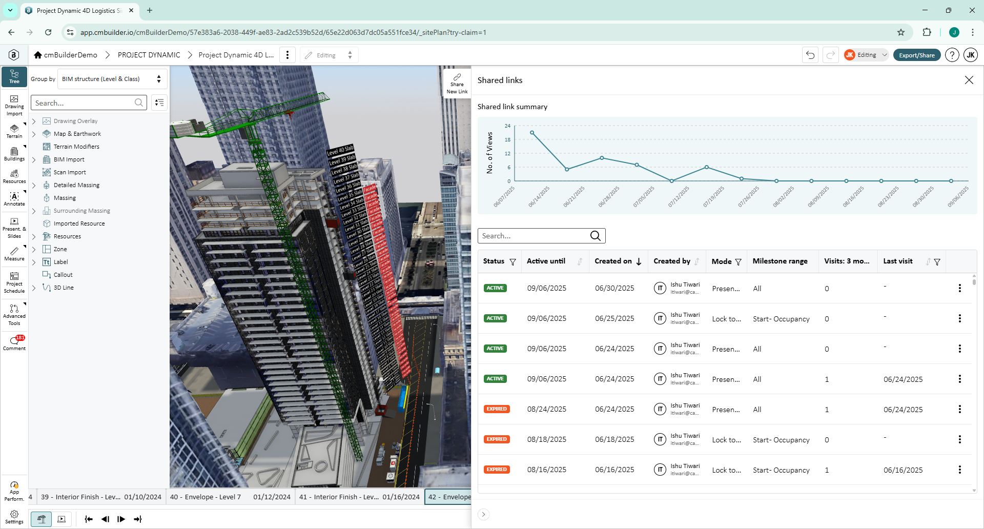Expand the Surrounding Massing node

coord(34,211)
